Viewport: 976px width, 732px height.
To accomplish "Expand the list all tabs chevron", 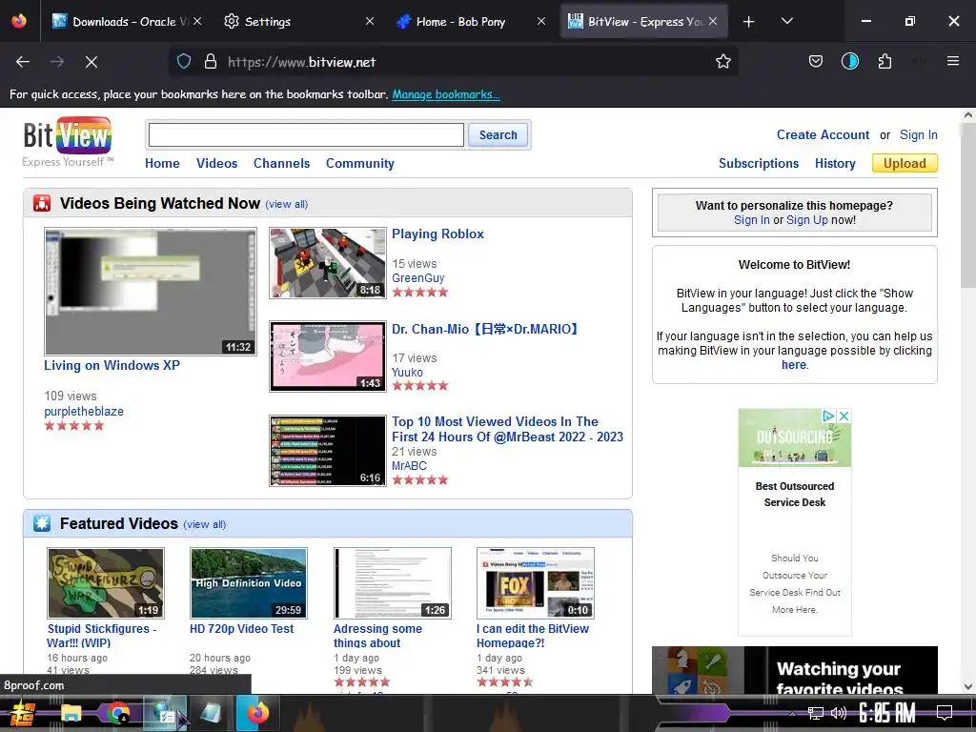I will [x=786, y=21].
